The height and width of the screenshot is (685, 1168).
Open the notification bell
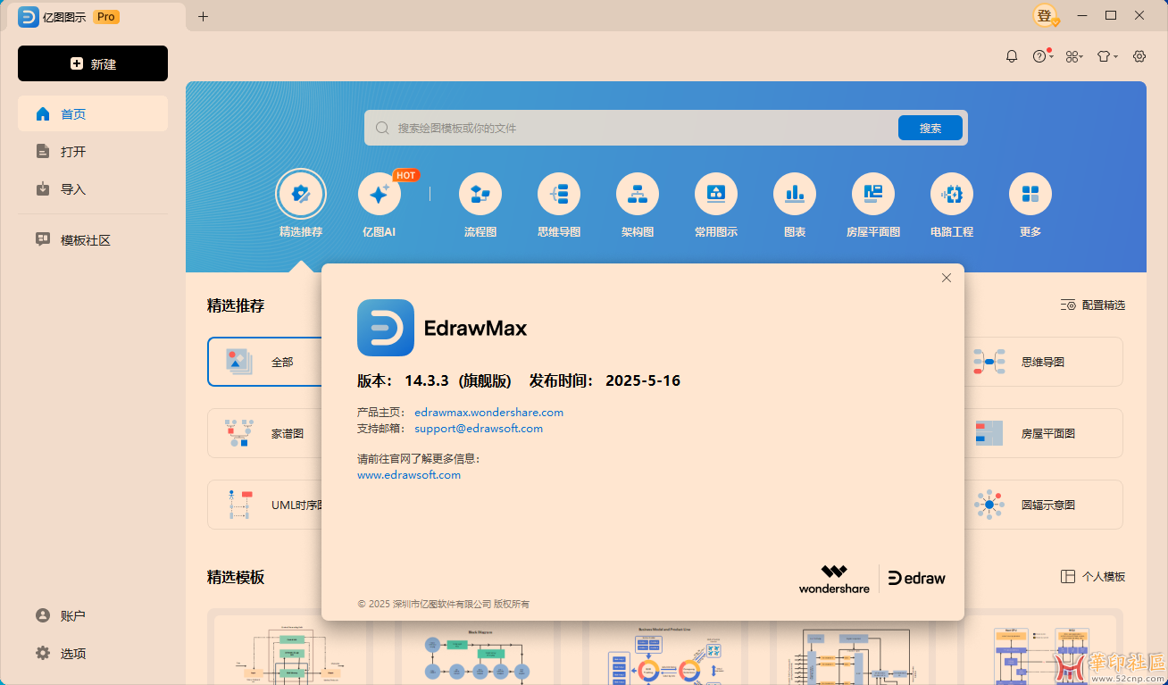1011,55
